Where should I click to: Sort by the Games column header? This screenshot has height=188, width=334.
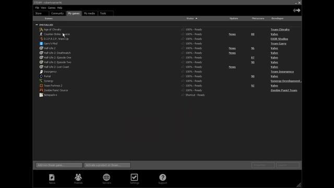pyautogui.click(x=49, y=19)
